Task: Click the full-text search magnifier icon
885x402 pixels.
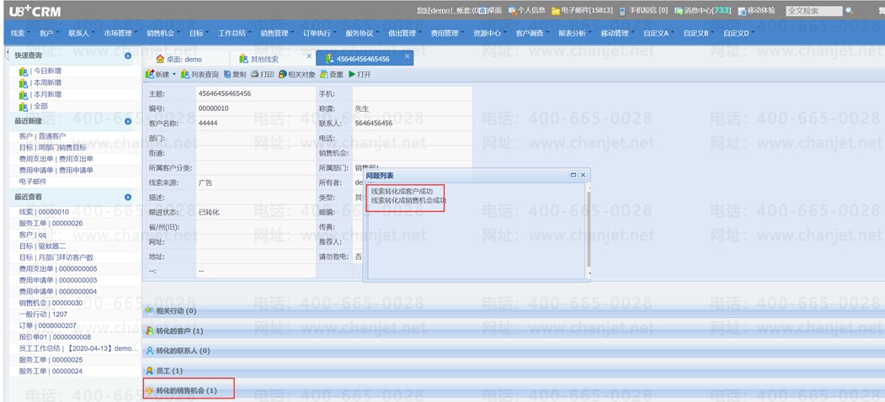Action: (849, 11)
